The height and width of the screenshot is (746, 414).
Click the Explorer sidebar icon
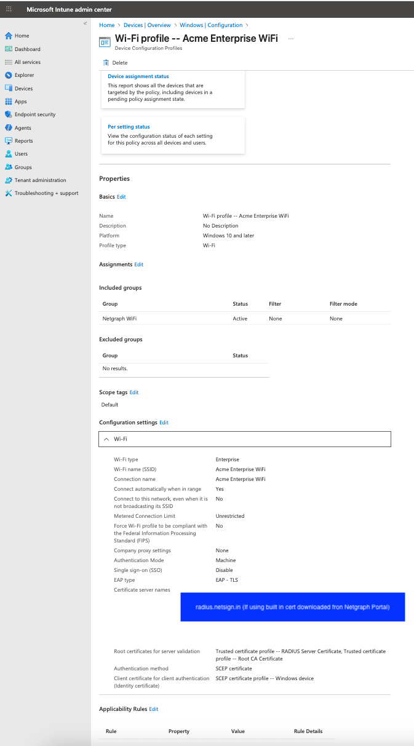tap(9, 75)
